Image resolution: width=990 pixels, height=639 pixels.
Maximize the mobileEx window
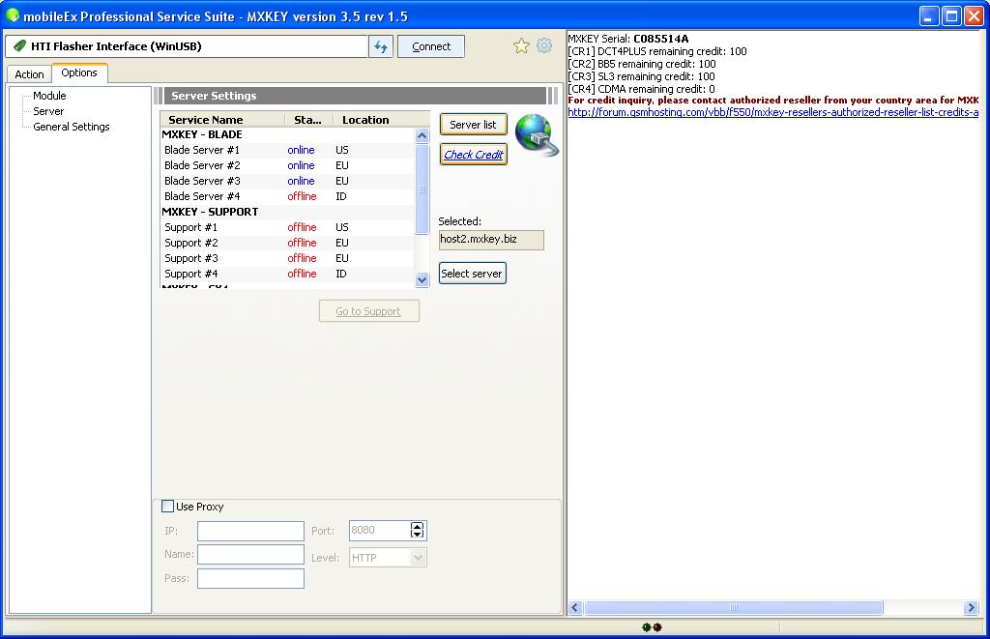[951, 15]
